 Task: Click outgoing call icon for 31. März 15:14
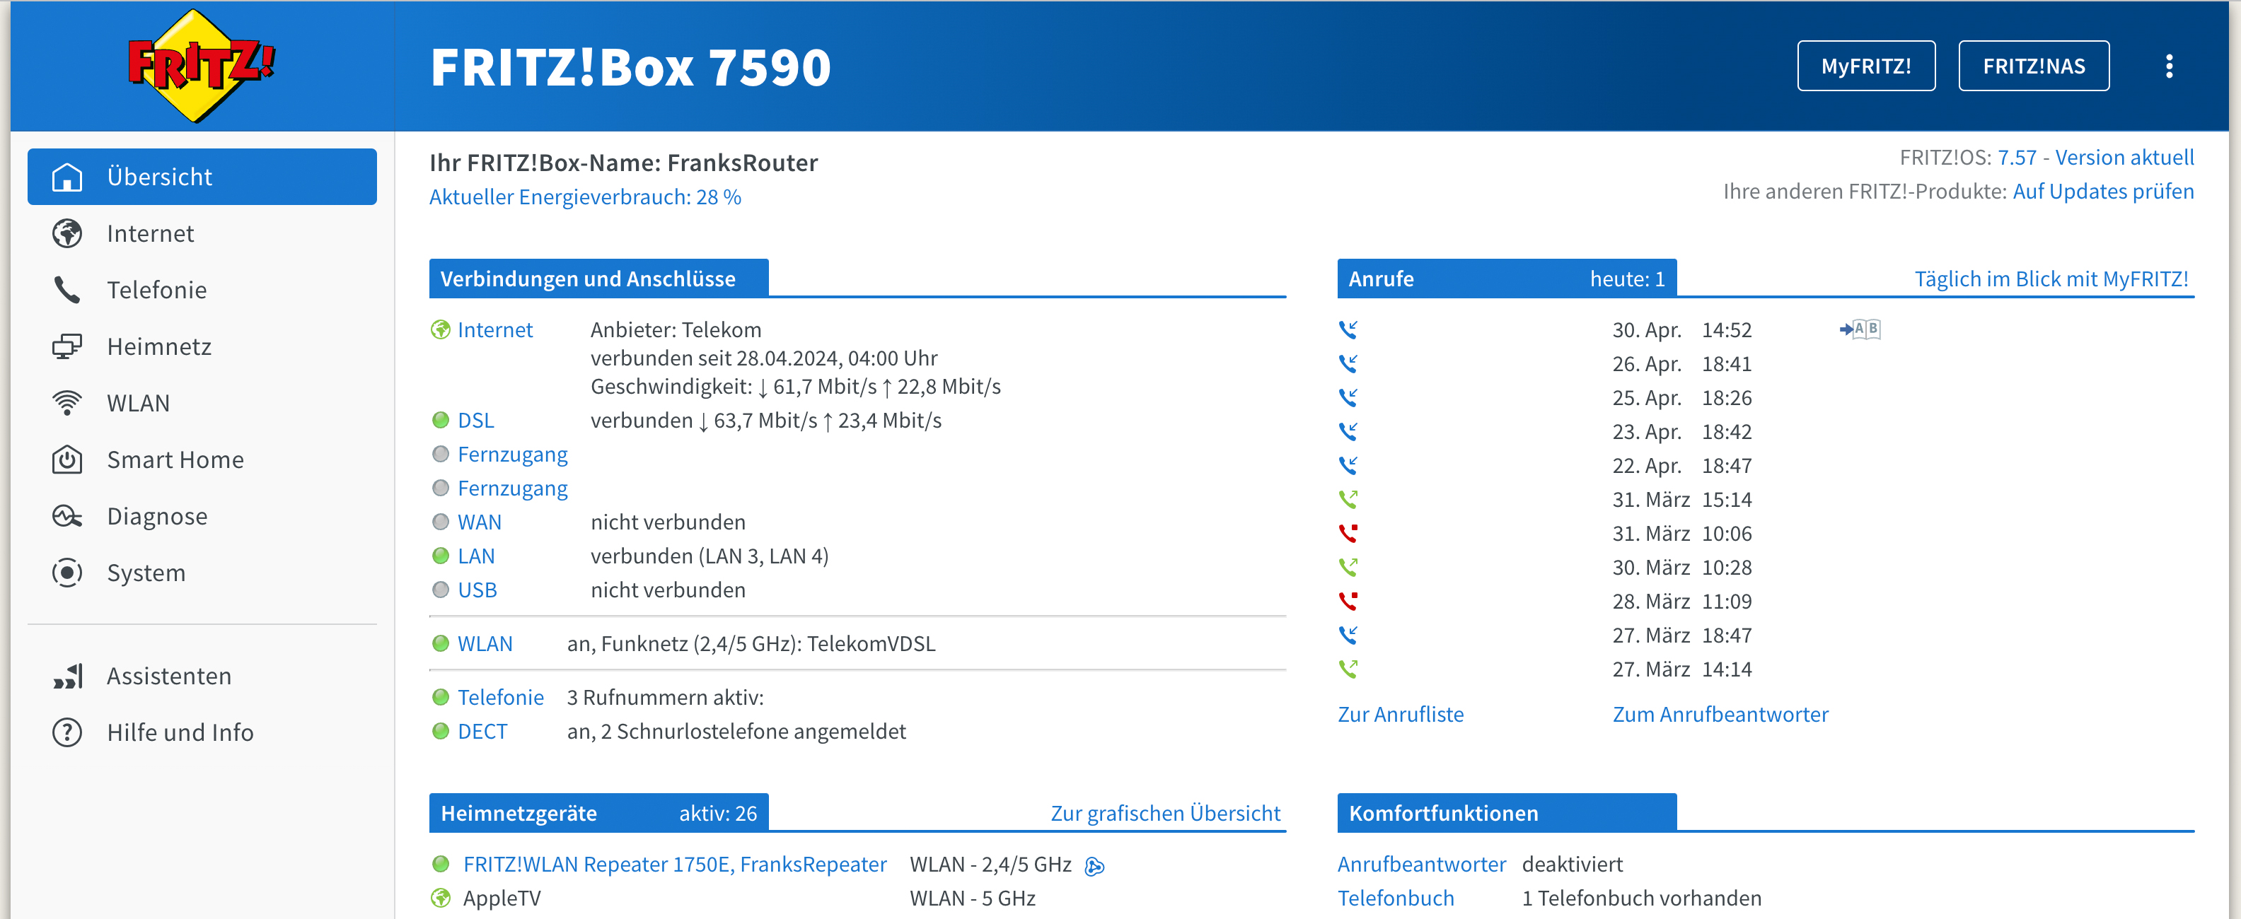pos(1348,499)
